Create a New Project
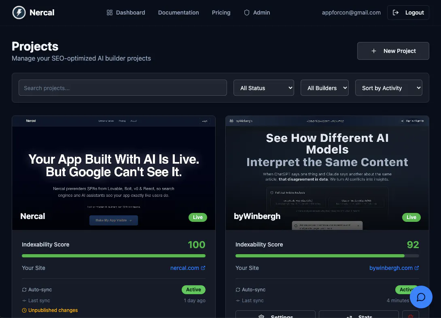The width and height of the screenshot is (441, 318). click(393, 51)
